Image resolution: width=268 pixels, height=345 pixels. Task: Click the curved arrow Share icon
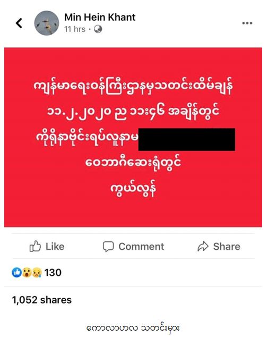coord(203,247)
